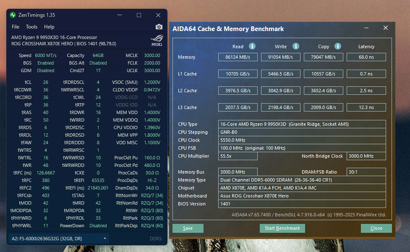Click the CPU Clock 5550.0 MHz field
Screen dimensions: 410x252
click(302, 140)
